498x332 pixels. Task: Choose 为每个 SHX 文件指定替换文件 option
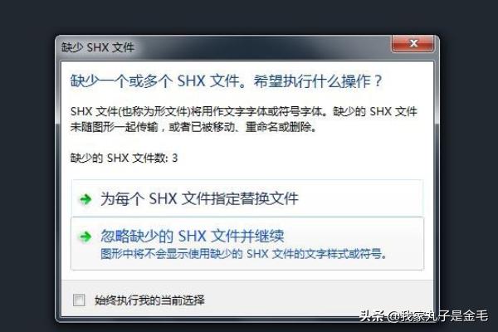pos(247,198)
